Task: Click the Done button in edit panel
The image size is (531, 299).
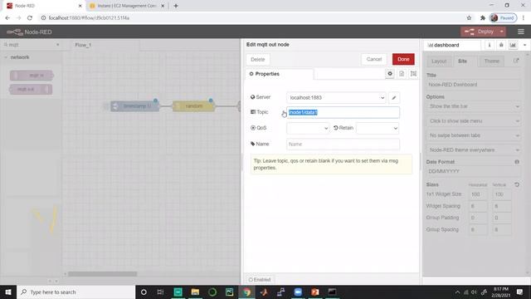Action: click(403, 59)
